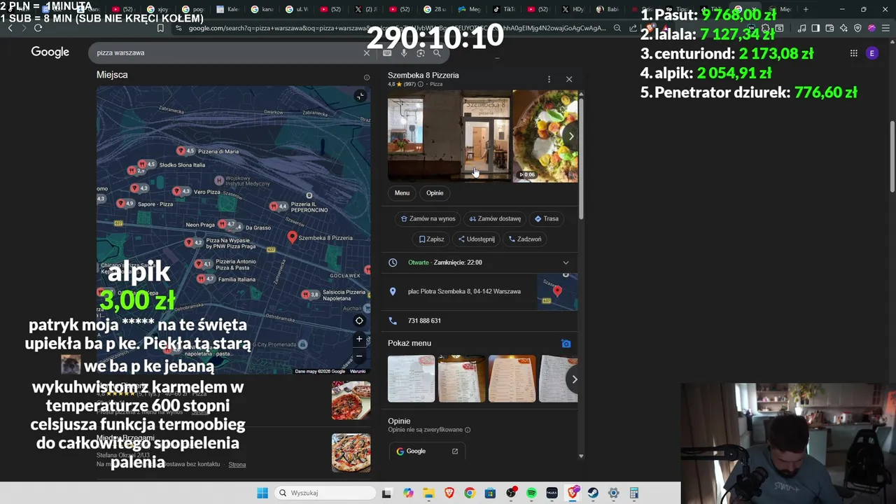Play the 0:06 pizza video
Image resolution: width=896 pixels, height=504 pixels.
click(545, 136)
